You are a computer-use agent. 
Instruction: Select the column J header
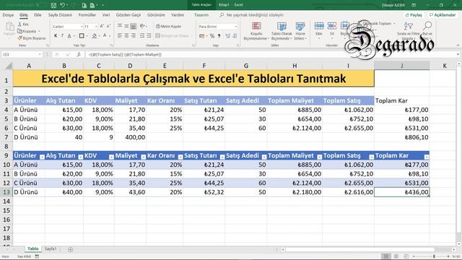(x=401, y=66)
